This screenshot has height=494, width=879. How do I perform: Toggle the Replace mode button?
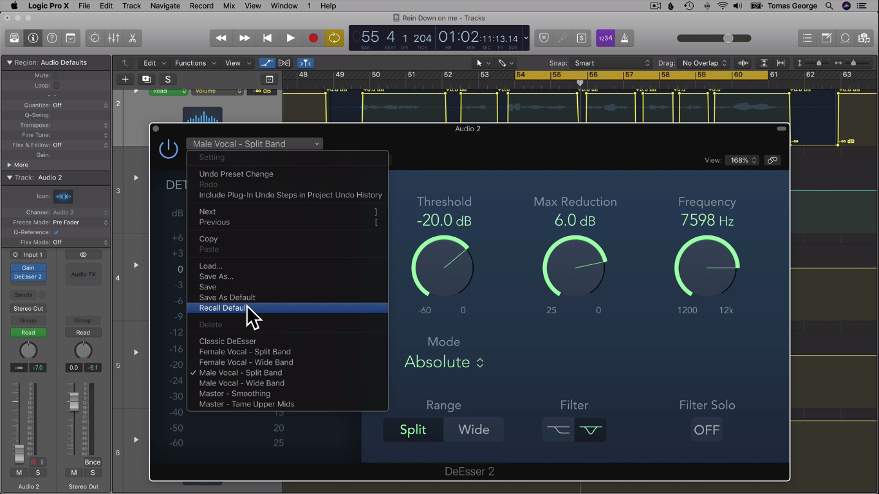pyautogui.click(x=544, y=38)
